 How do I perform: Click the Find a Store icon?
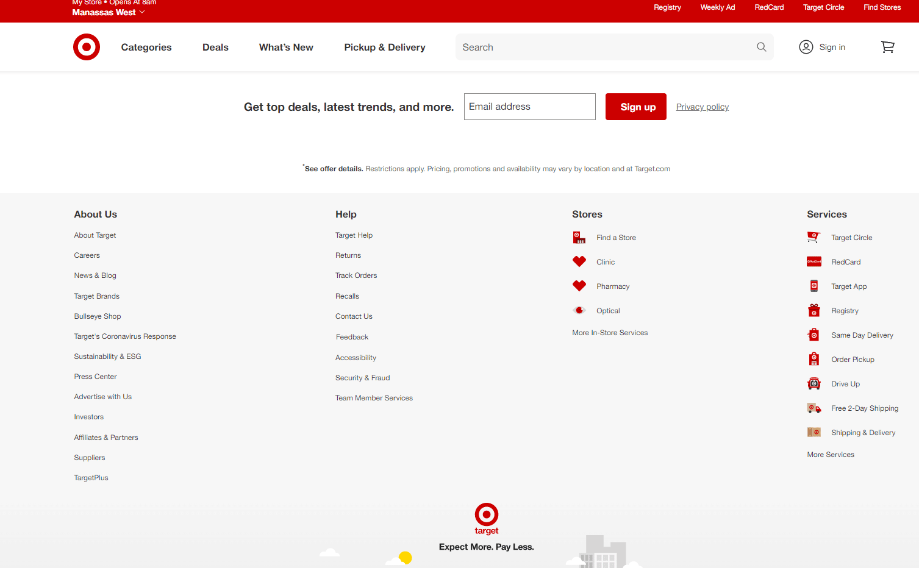click(x=579, y=238)
